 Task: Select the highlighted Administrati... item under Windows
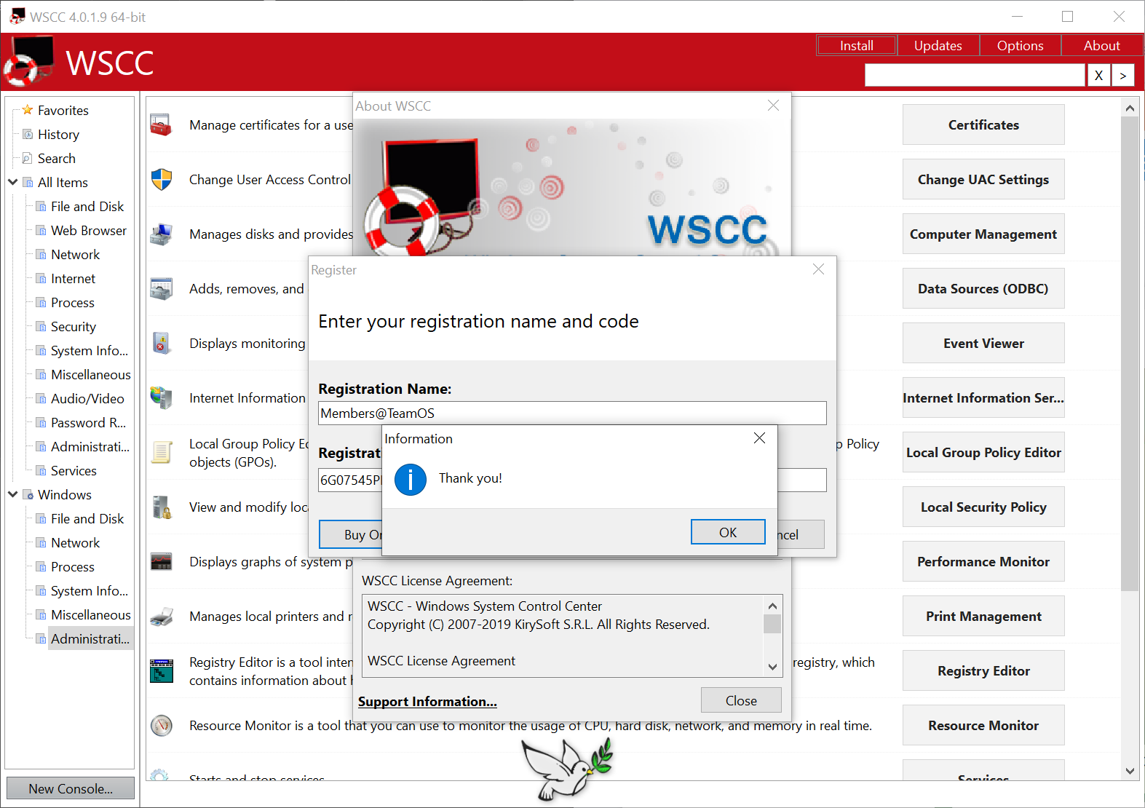[x=90, y=639]
